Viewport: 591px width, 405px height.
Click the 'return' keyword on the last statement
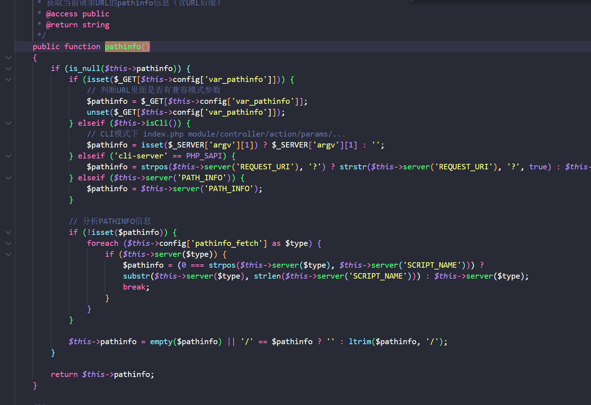(64, 374)
